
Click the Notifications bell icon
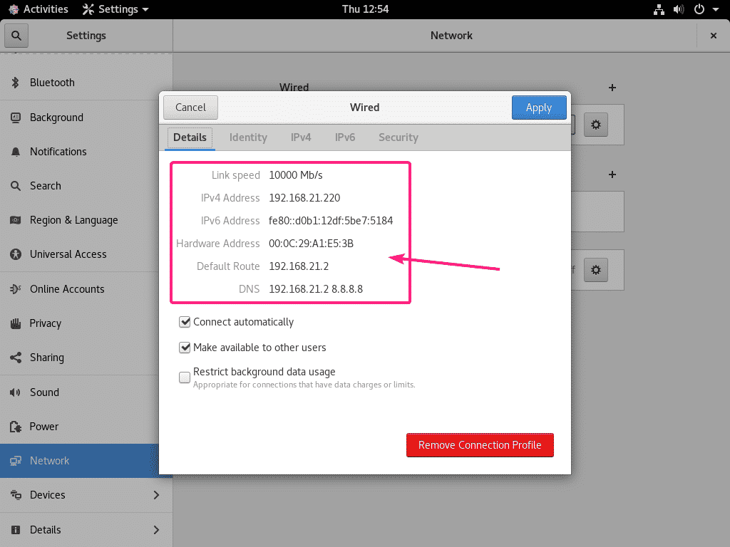[x=15, y=152]
